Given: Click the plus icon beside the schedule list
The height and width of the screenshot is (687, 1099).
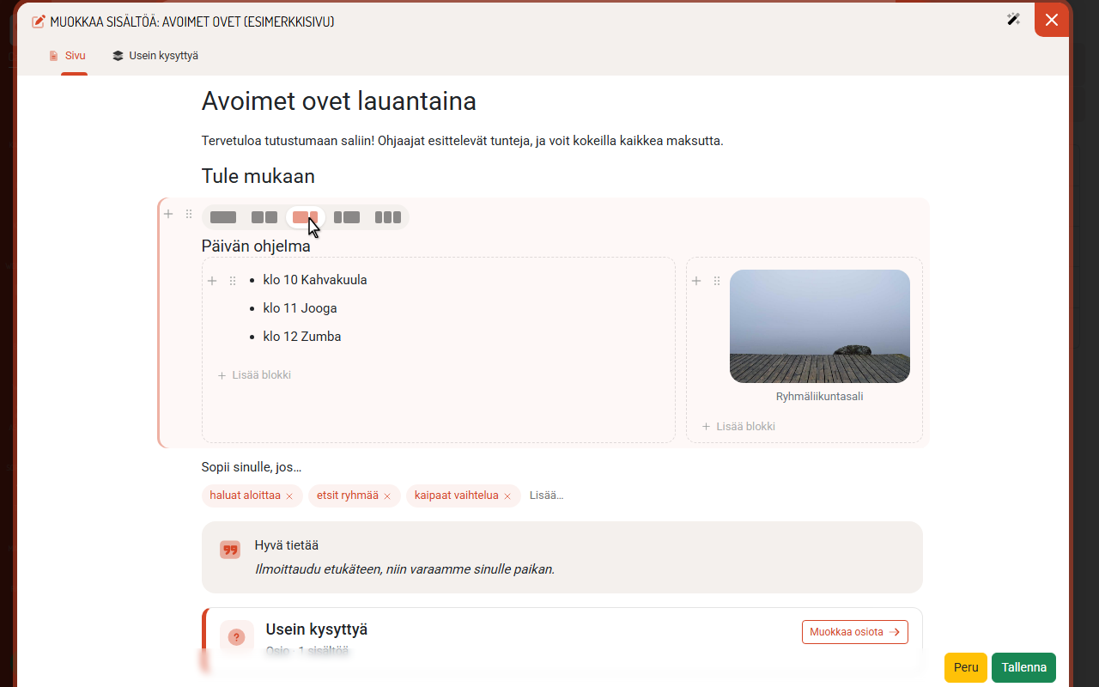Looking at the screenshot, I should [x=212, y=281].
